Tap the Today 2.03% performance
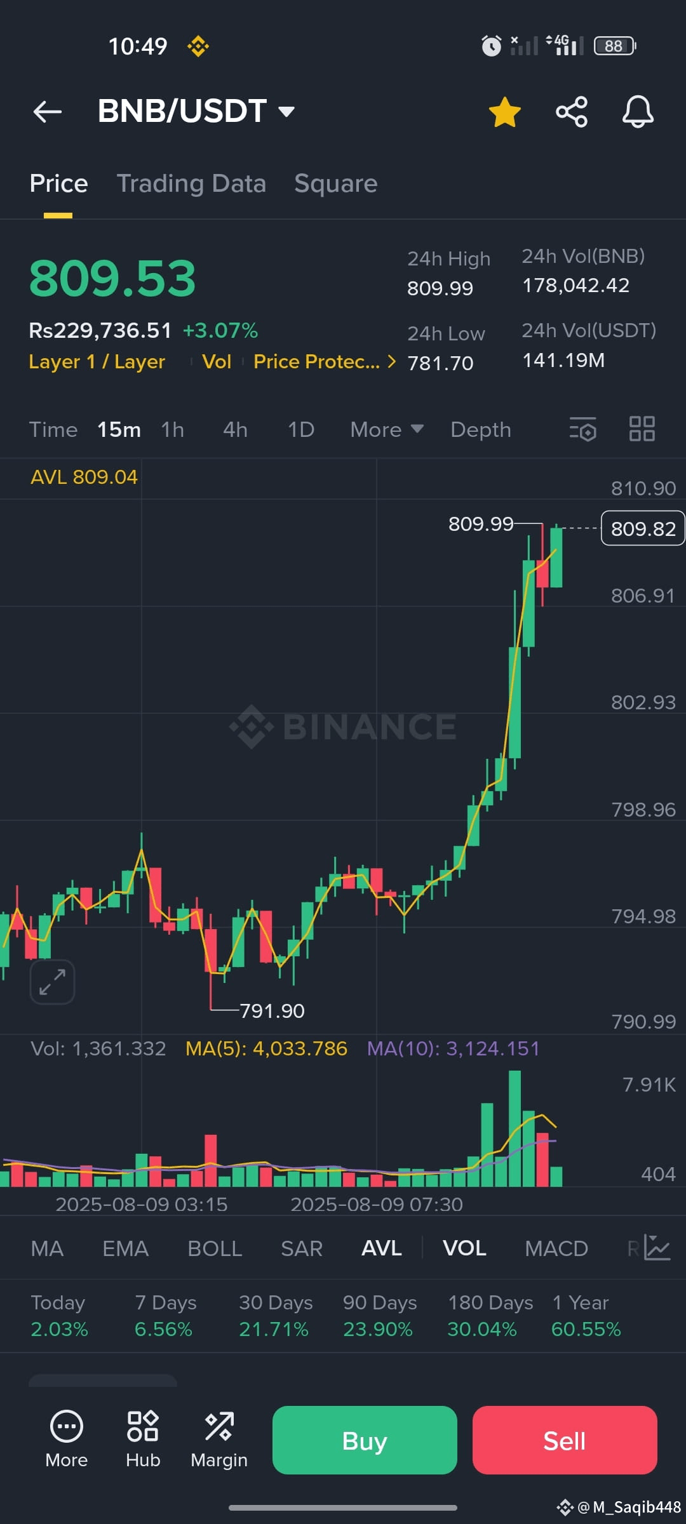Screen dimensions: 686x1524 [x=59, y=1316]
